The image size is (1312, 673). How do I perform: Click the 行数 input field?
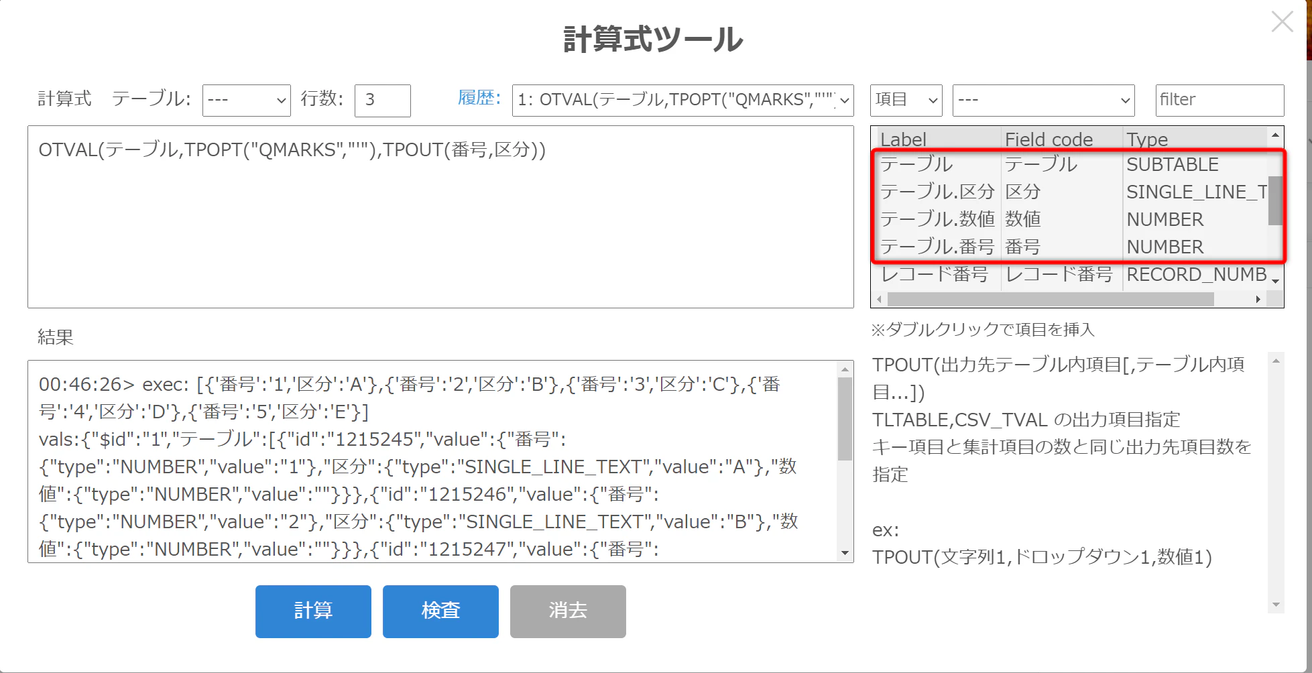(x=382, y=101)
